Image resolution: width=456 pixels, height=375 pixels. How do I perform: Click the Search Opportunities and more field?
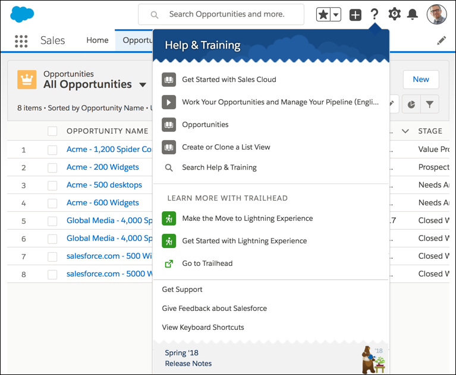click(x=221, y=14)
